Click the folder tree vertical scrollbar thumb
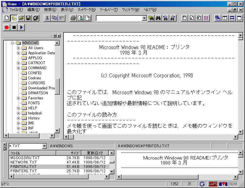Image resolution: width=245 pixels, height=188 pixels. pyautogui.click(x=57, y=86)
